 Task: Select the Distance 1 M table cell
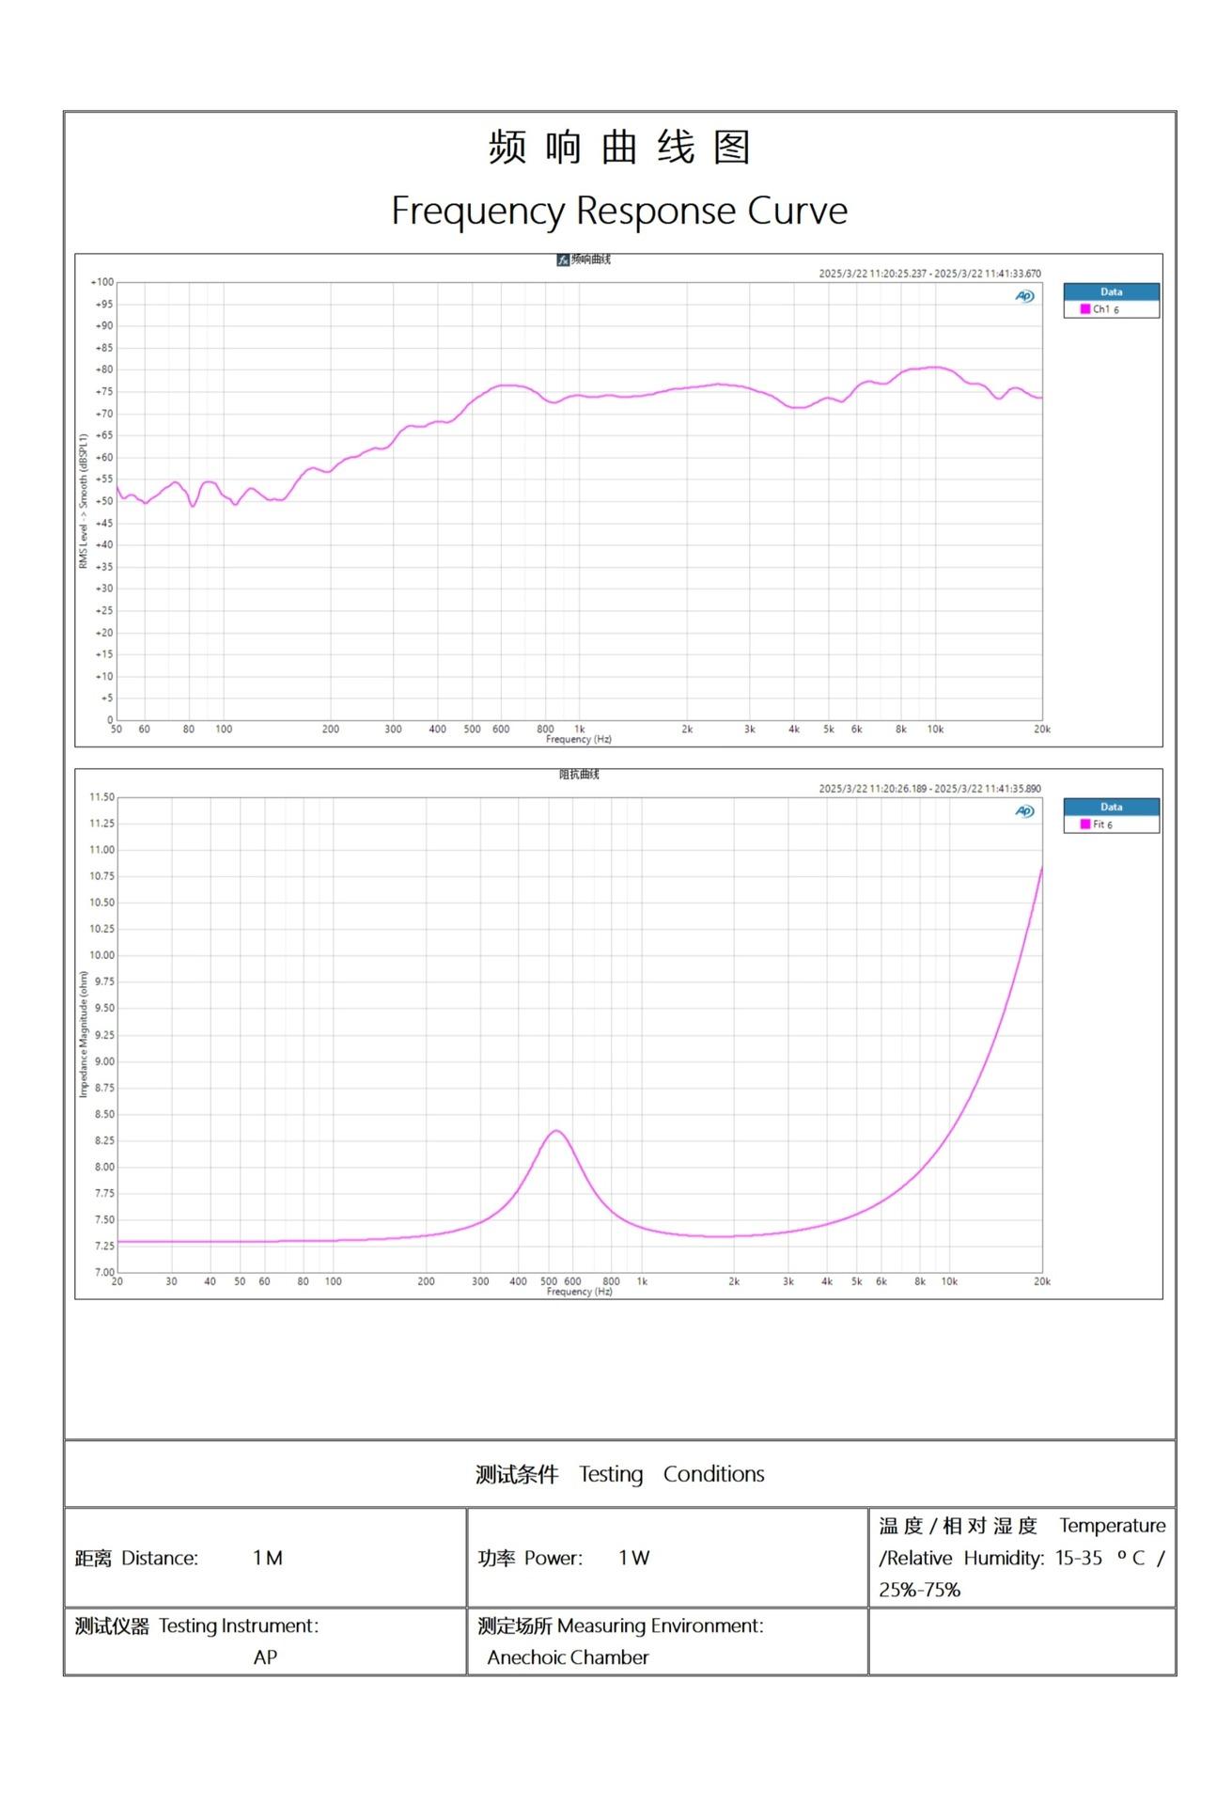(265, 1558)
